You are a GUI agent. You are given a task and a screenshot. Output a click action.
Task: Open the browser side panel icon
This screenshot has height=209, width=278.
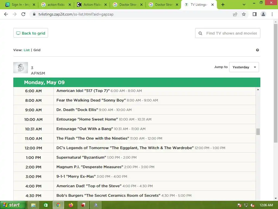click(255, 14)
